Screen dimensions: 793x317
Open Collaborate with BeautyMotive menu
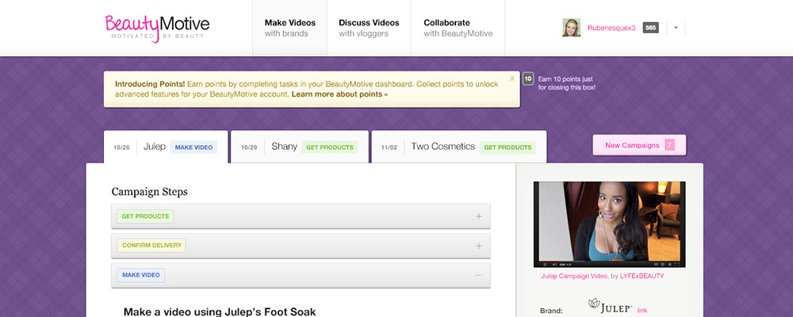[x=458, y=28]
